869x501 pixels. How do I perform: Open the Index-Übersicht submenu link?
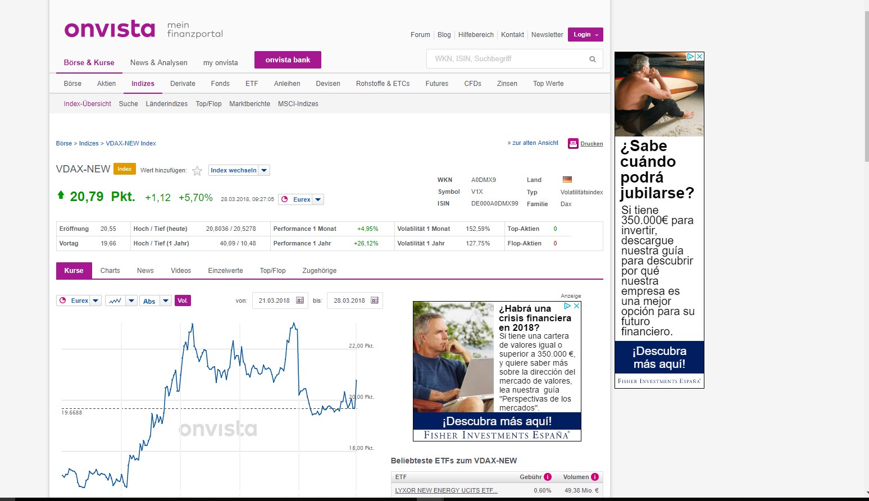[88, 104]
